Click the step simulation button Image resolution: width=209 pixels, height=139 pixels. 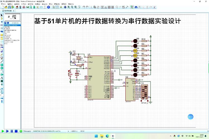[x=7, y=131]
